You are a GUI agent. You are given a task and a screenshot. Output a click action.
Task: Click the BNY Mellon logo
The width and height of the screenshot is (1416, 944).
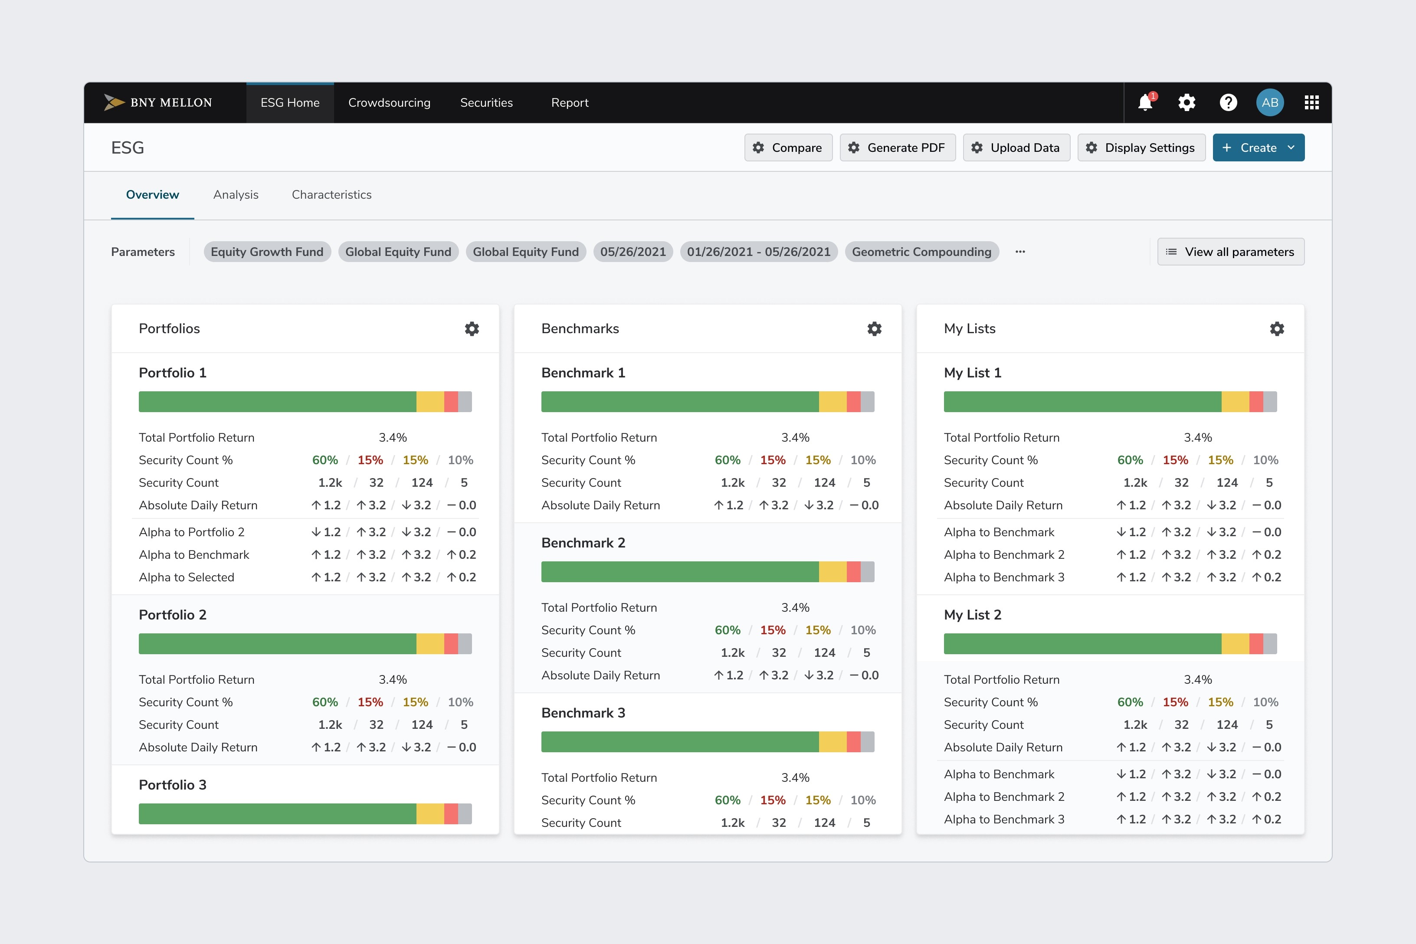(x=158, y=102)
